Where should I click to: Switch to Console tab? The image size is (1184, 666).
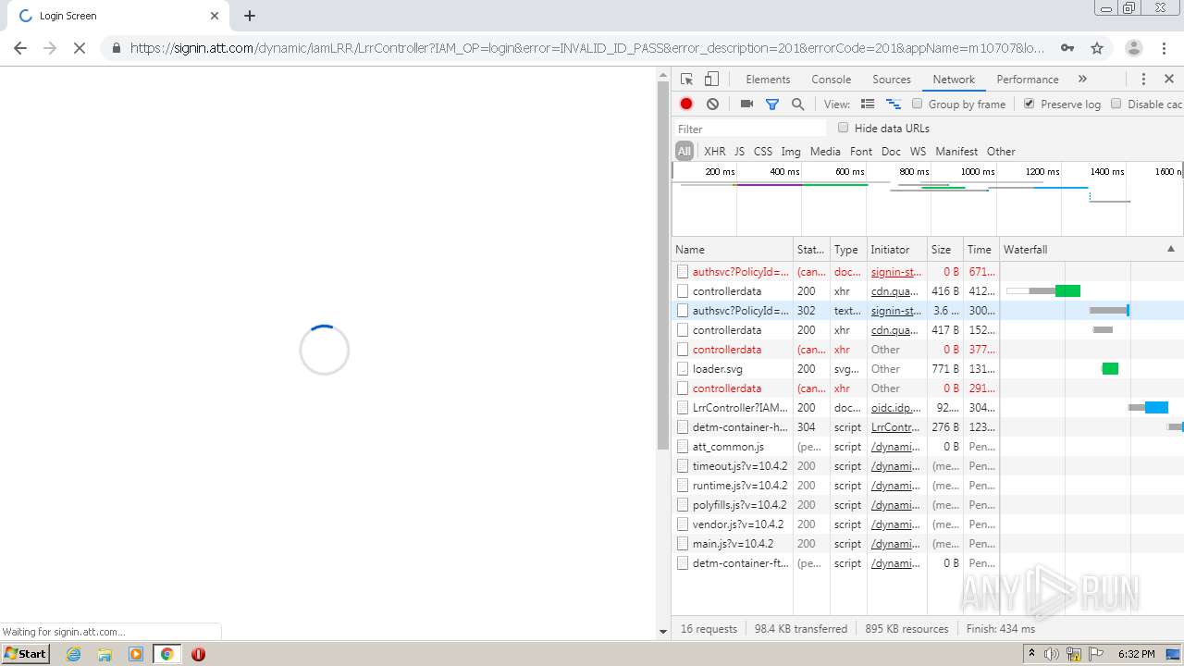coord(831,80)
